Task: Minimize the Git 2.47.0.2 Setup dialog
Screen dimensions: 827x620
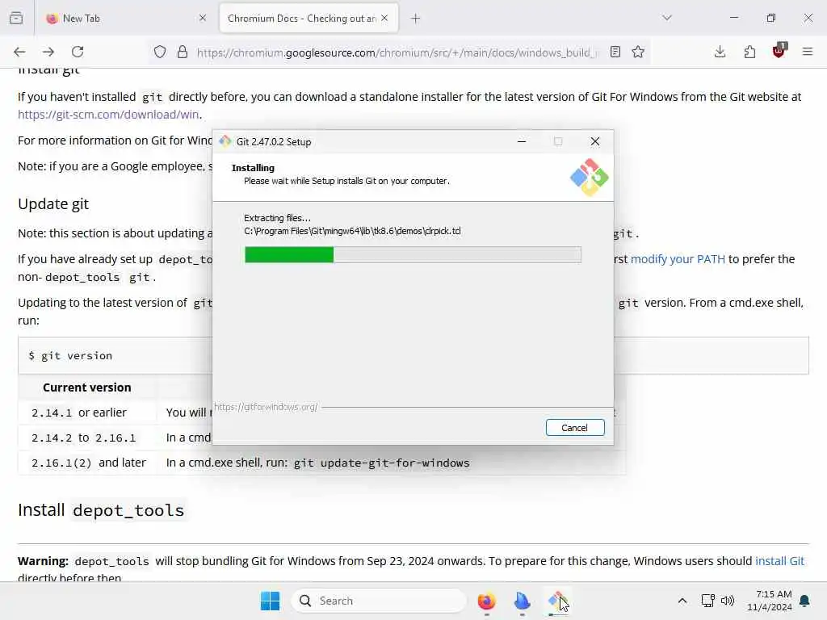Action: pyautogui.click(x=522, y=141)
